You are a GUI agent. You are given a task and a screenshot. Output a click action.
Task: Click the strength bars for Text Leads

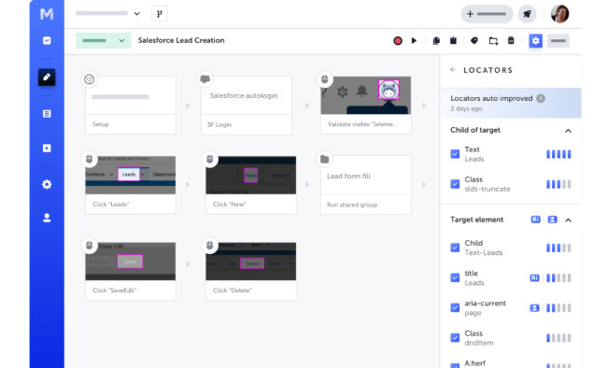[x=558, y=154]
